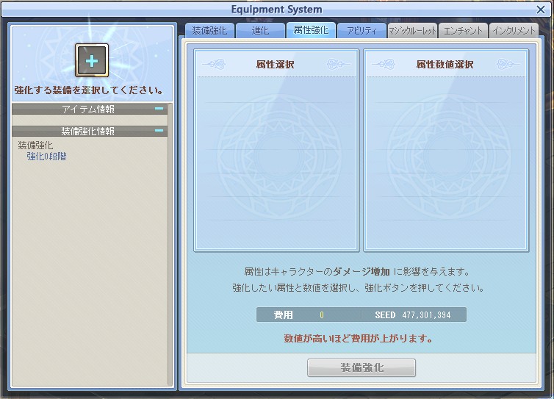Close the Equipment System window
This screenshot has height=399, width=554.
click(541, 10)
